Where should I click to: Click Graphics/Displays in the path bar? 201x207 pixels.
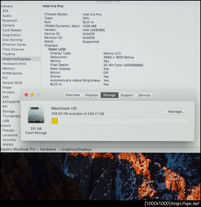(x=76, y=149)
